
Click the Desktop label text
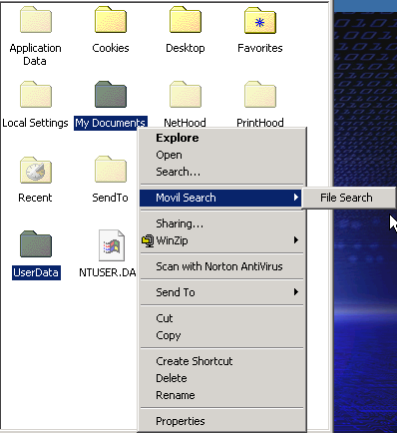(186, 48)
